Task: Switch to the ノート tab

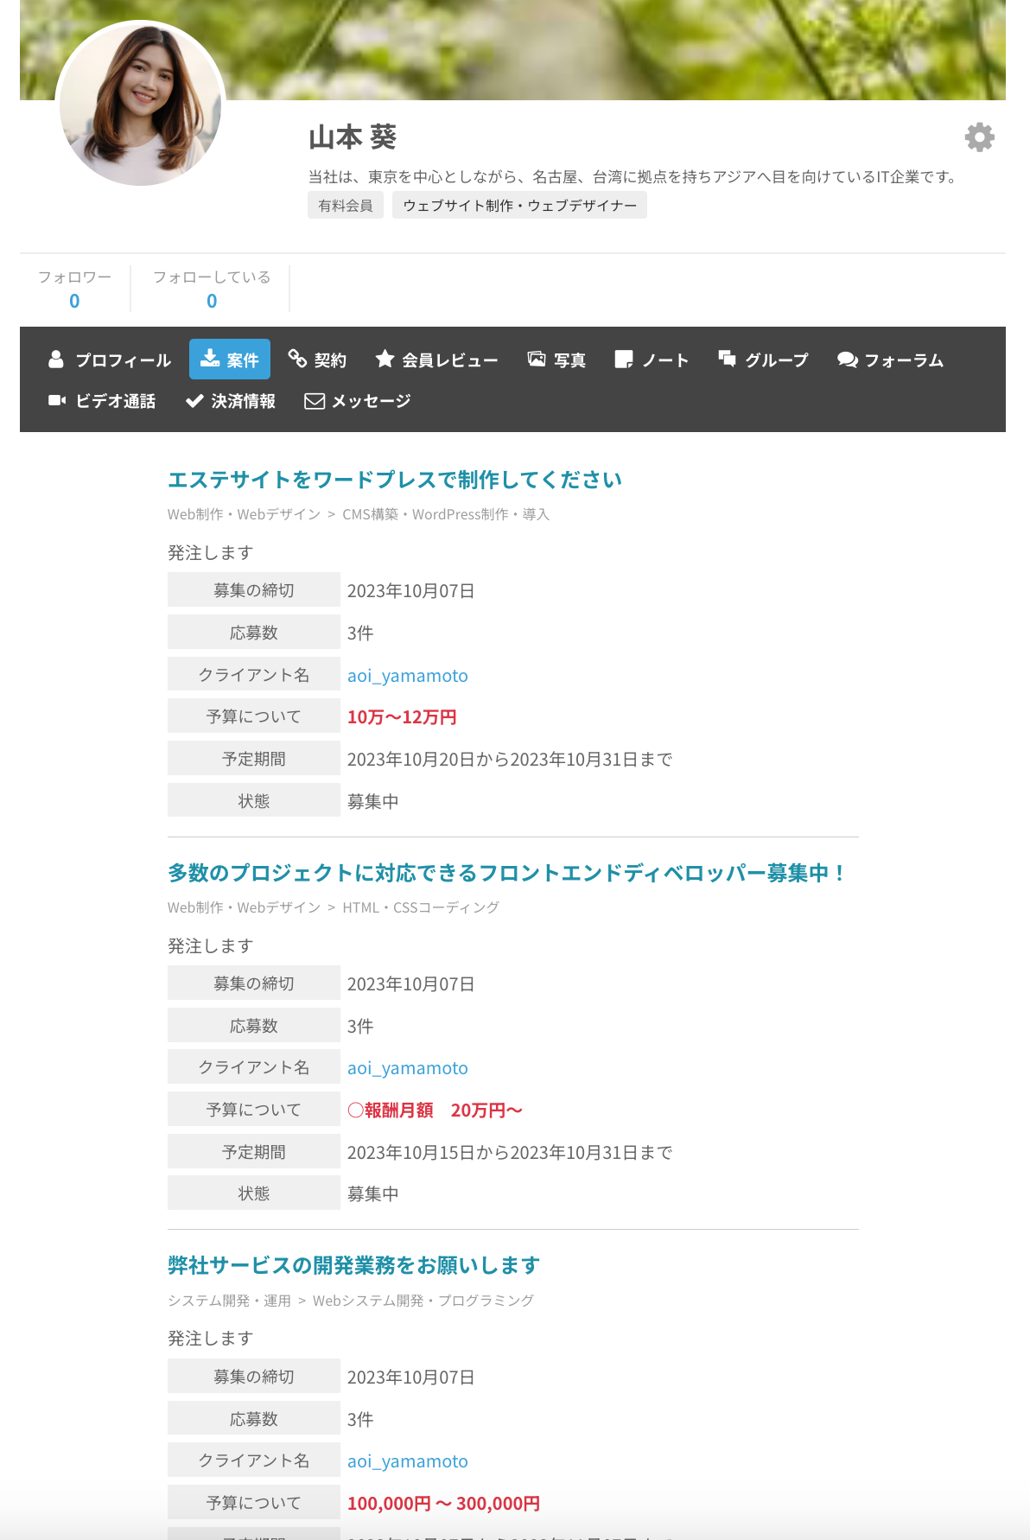Action: [x=652, y=360]
